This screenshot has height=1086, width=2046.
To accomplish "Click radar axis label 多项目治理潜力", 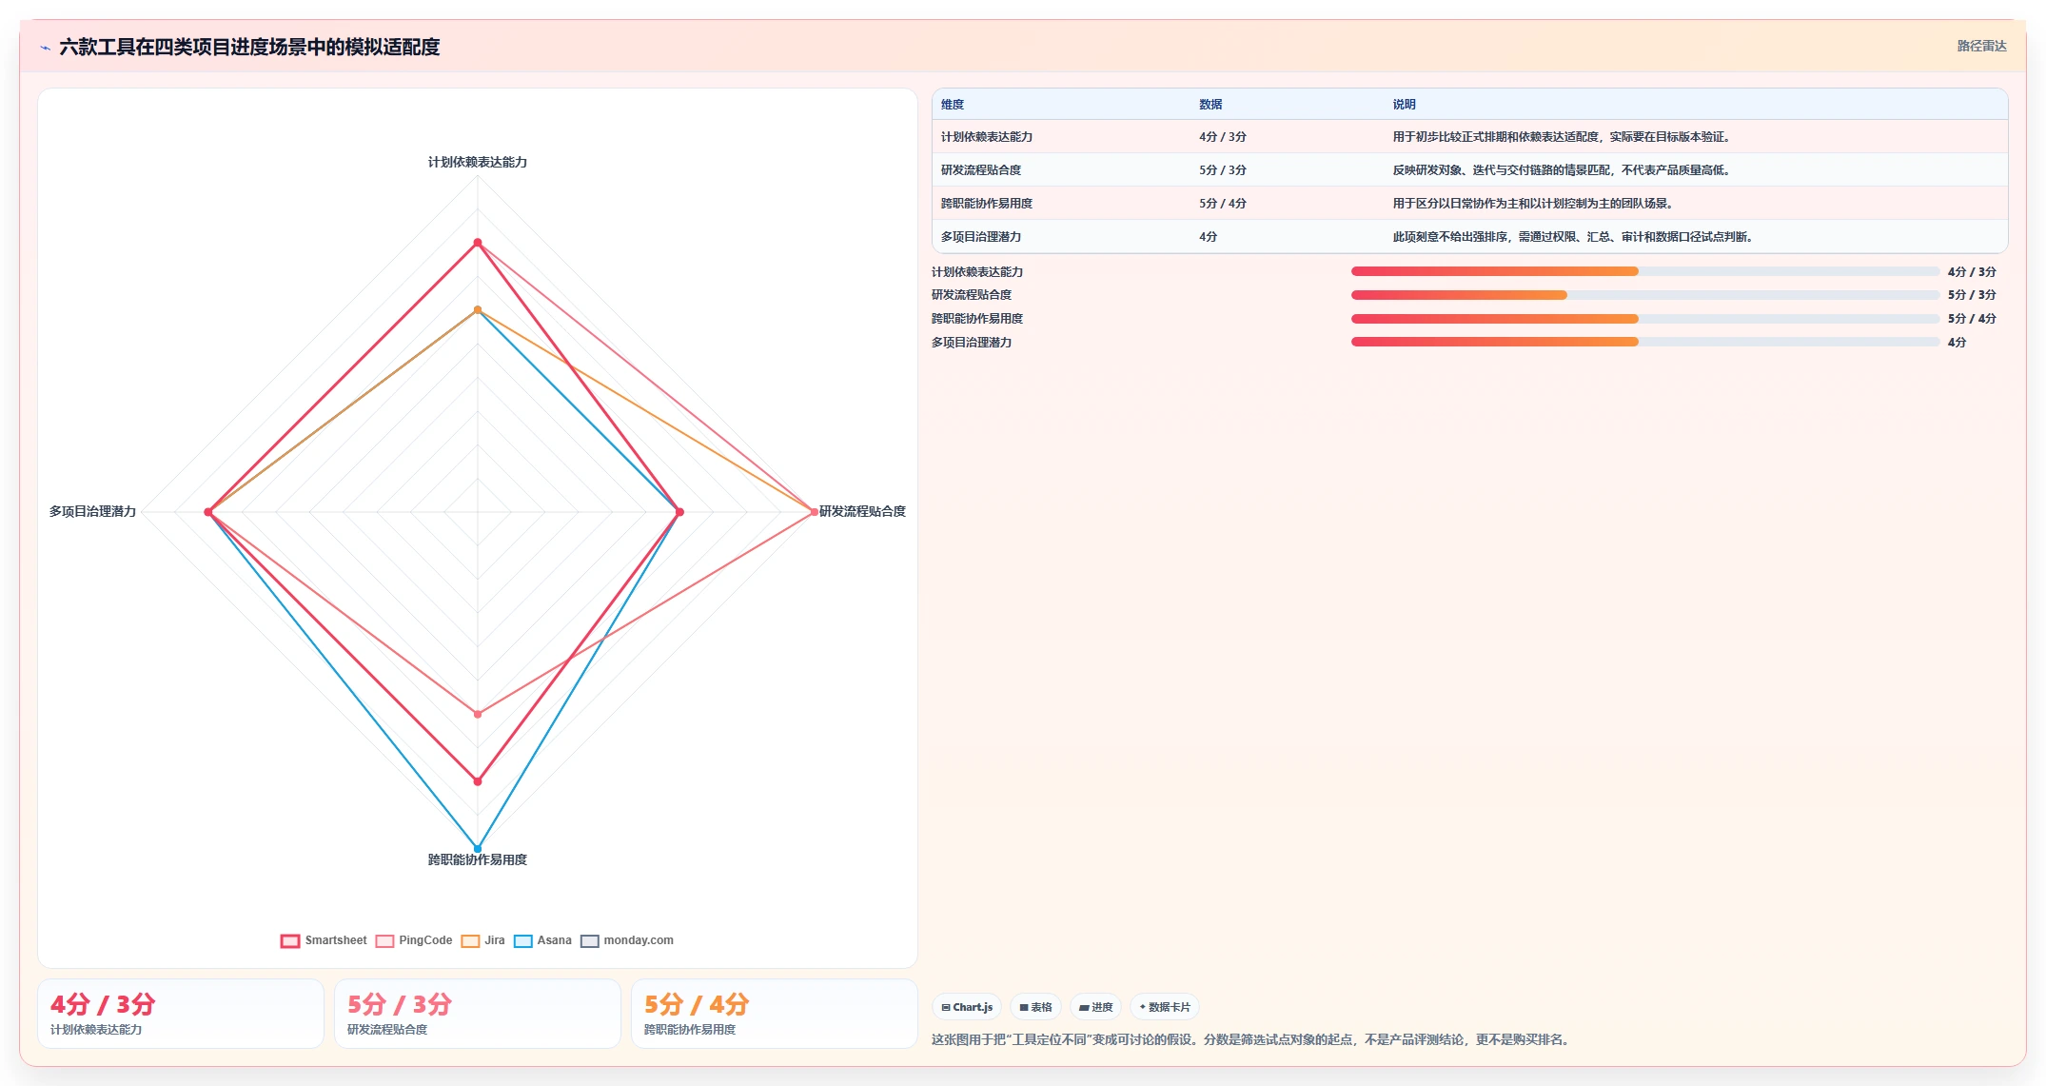I will pos(92,511).
